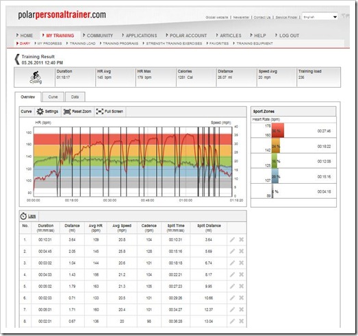
Task: Open the language dropdown
Action: pos(320,17)
